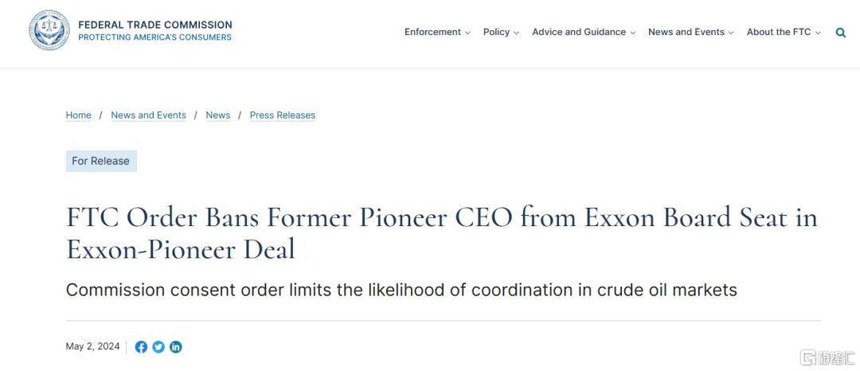Viewport: 860px width, 371px height.
Task: Select Policy in the navigation bar
Action: pos(496,32)
